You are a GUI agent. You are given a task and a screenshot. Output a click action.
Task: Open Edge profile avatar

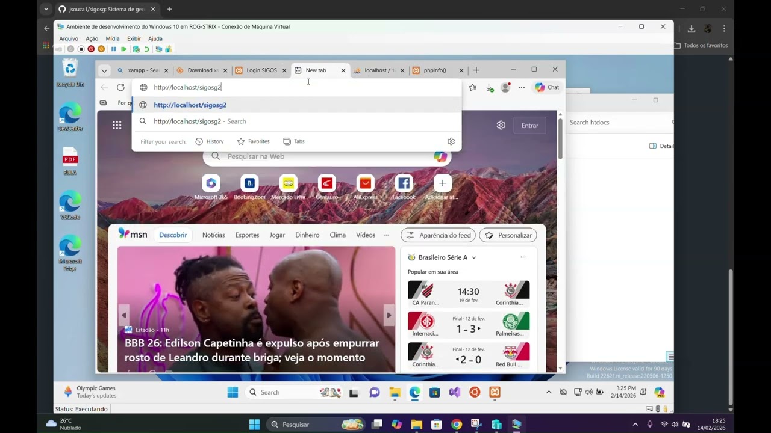pos(505,87)
